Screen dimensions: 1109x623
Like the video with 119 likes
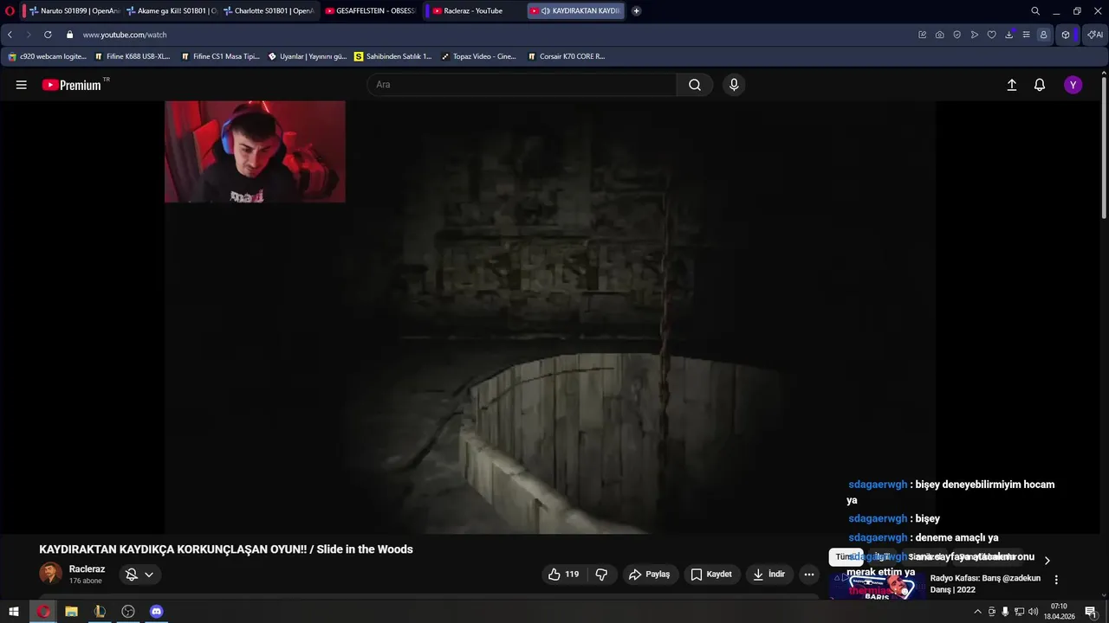563,575
